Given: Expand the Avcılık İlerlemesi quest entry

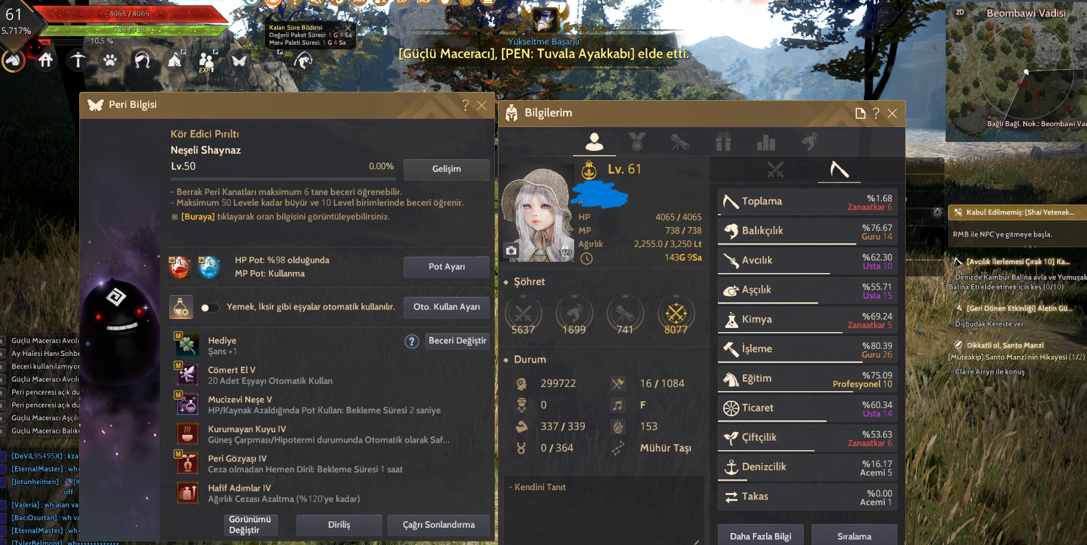Looking at the screenshot, I should (x=1017, y=261).
